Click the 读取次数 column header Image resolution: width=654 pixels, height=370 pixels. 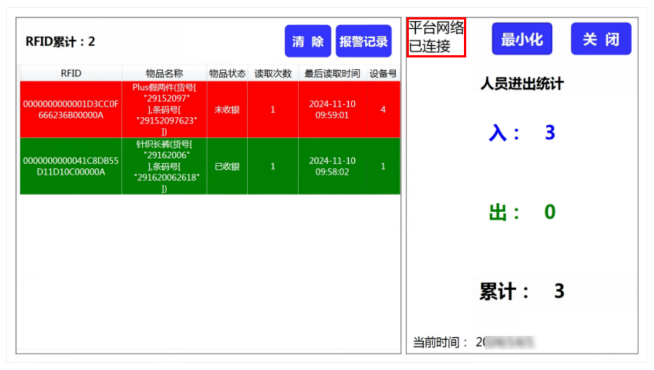click(x=273, y=73)
